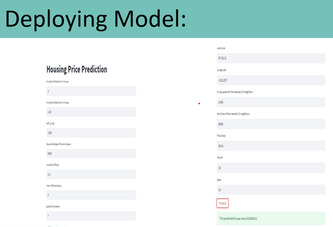Select the 'grade for property' field showing 7

(x=91, y=216)
